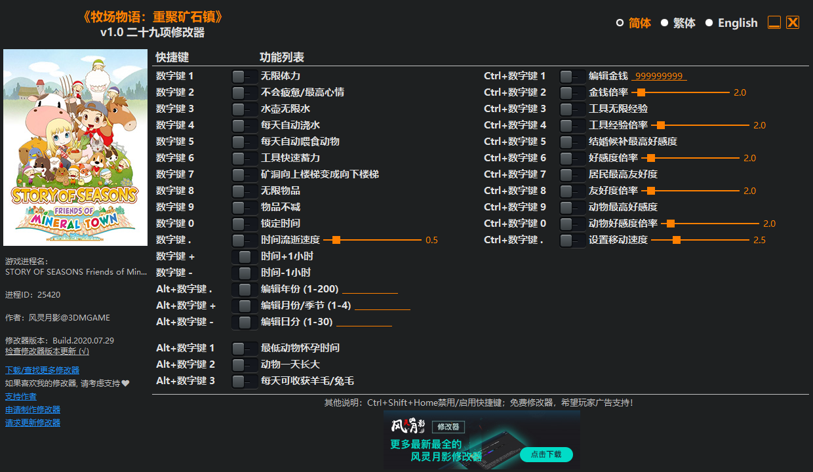Enable 矿洞向上楼梯变成向下楼梯 cheat
813x472 pixels.
click(244, 174)
